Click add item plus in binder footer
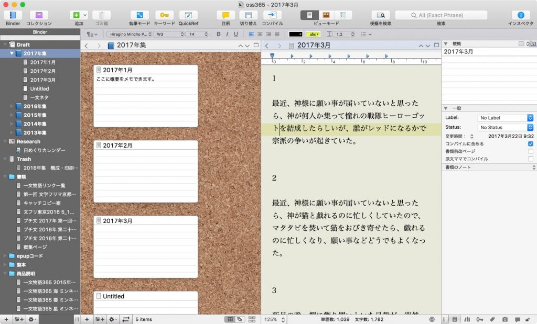 (6, 319)
